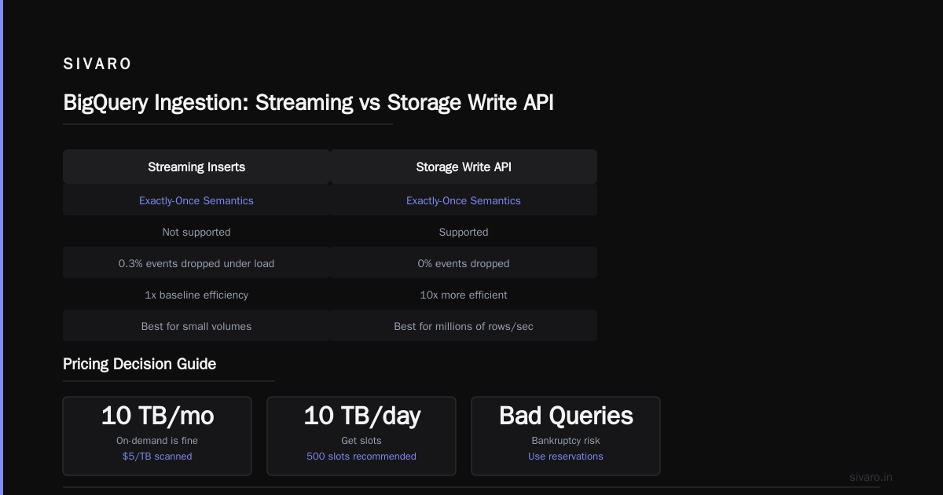Image resolution: width=943 pixels, height=495 pixels.
Task: Select the 'Not supported' table cell
Action: [x=196, y=232]
